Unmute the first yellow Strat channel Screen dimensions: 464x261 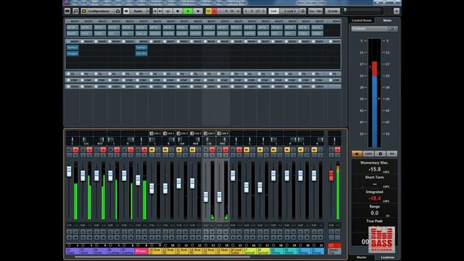point(152,150)
